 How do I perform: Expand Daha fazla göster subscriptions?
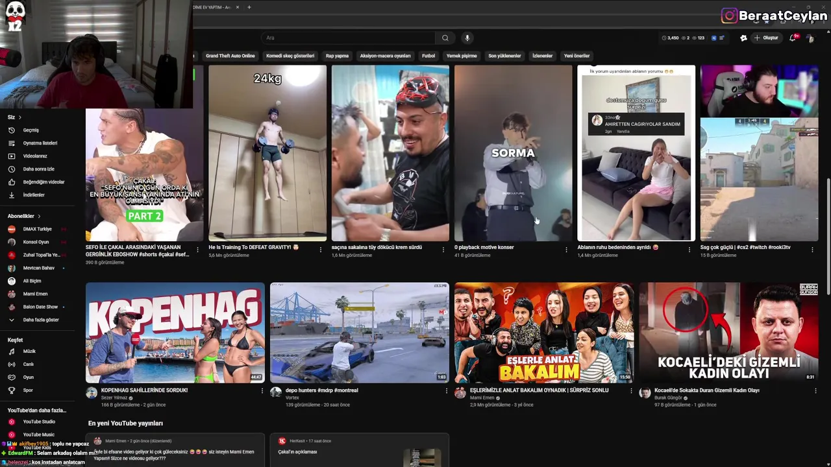(x=41, y=320)
